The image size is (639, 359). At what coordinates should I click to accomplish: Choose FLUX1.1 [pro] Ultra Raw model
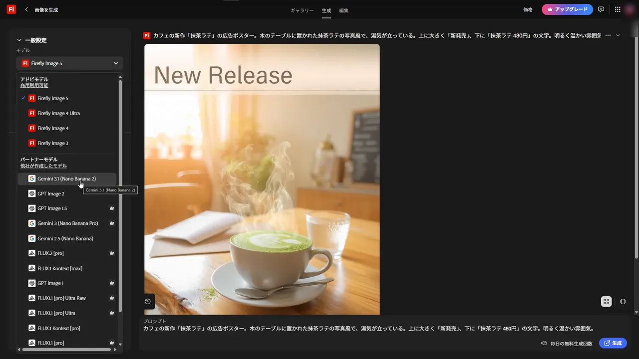(67, 298)
